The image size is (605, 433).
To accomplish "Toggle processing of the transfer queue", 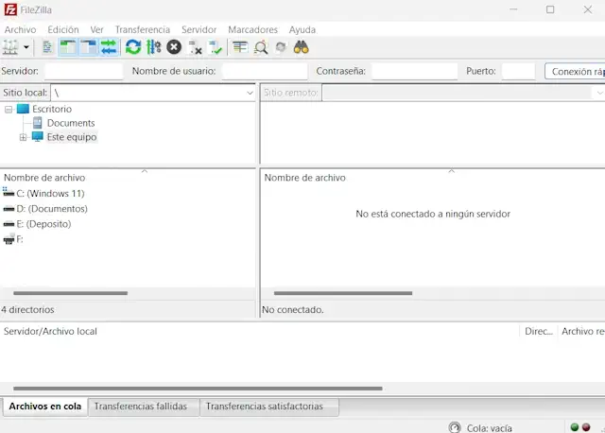I will click(x=153, y=47).
